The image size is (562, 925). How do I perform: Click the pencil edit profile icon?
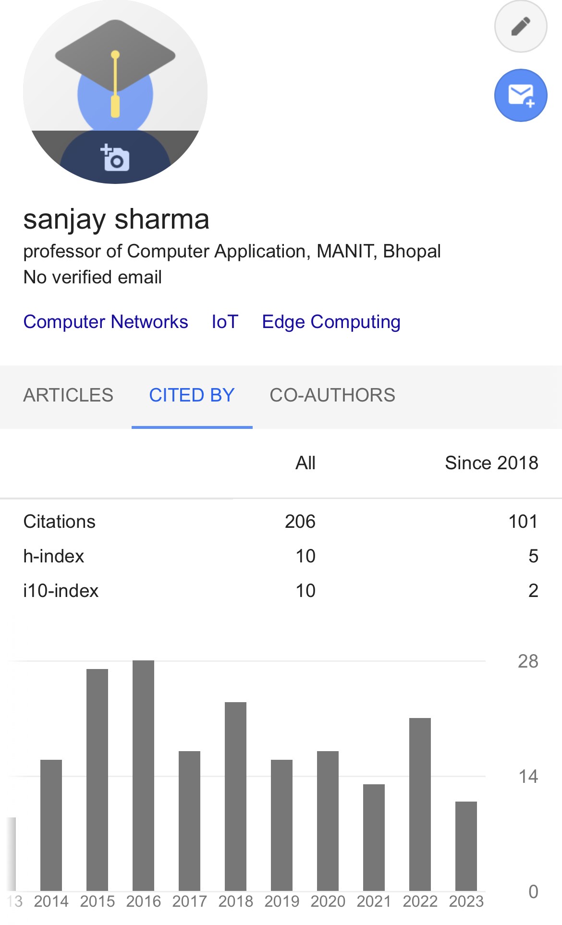click(521, 26)
